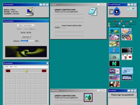Screen dimensions: 140x105
Task: Click the Minesweeper timer display
Action: pos(44,71)
